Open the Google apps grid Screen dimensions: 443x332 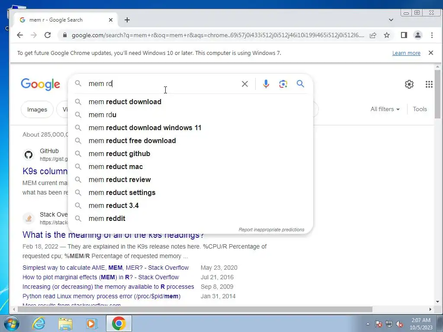coord(429,84)
